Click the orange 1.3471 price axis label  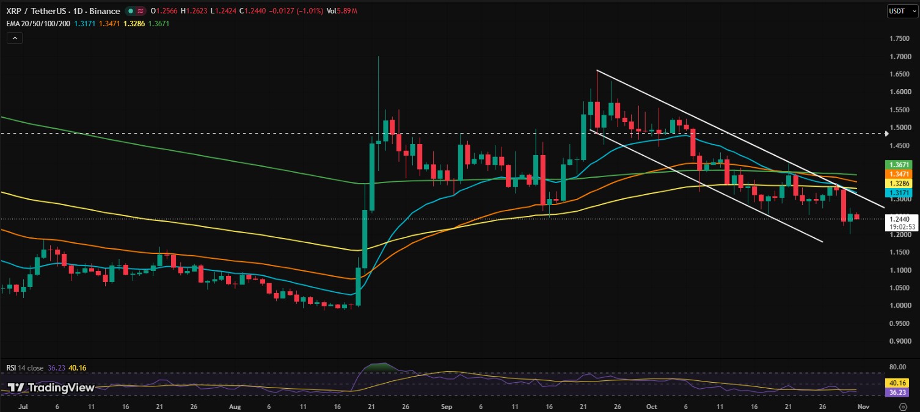click(898, 174)
